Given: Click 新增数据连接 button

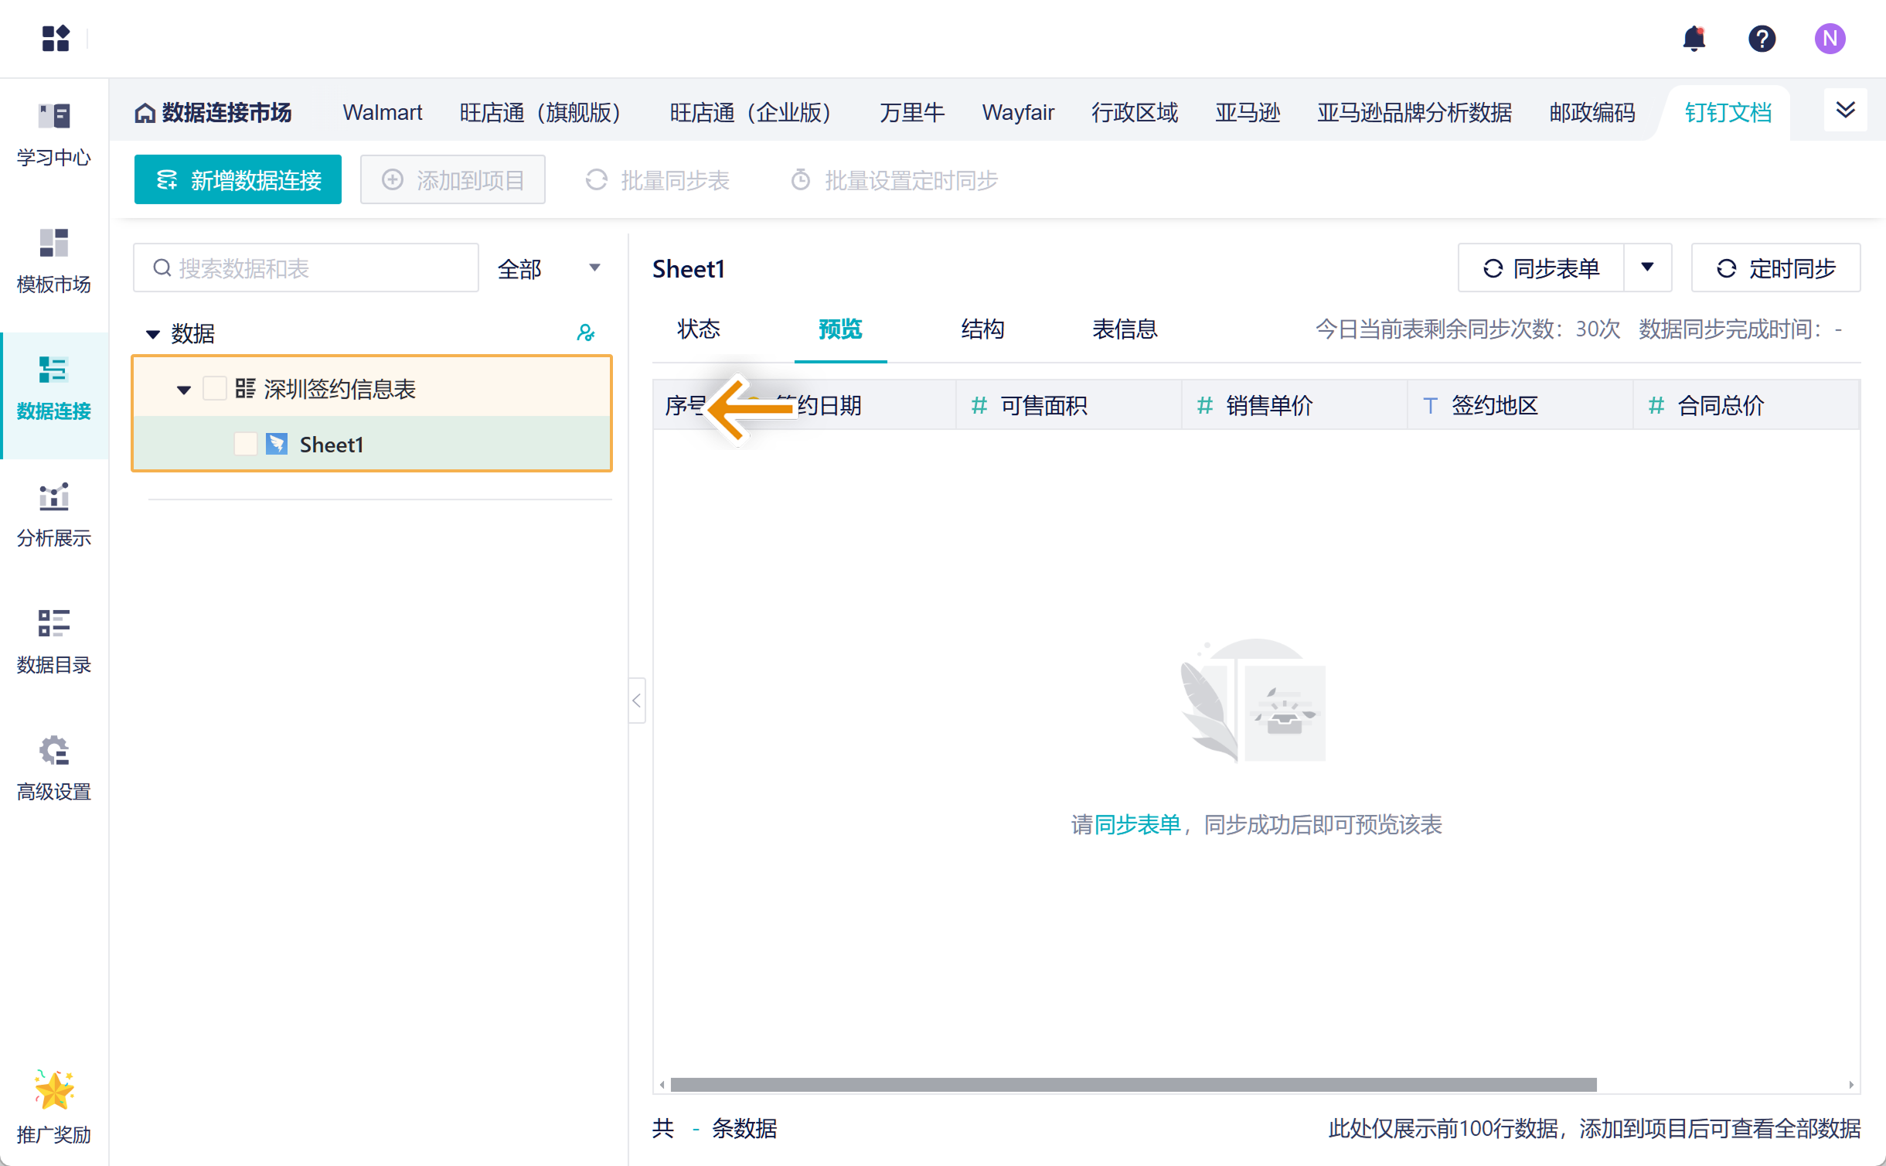Looking at the screenshot, I should pyautogui.click(x=238, y=180).
